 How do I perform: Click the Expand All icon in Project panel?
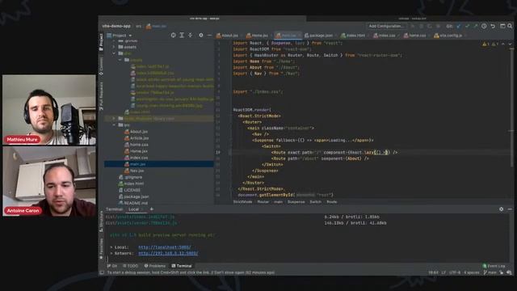point(182,35)
